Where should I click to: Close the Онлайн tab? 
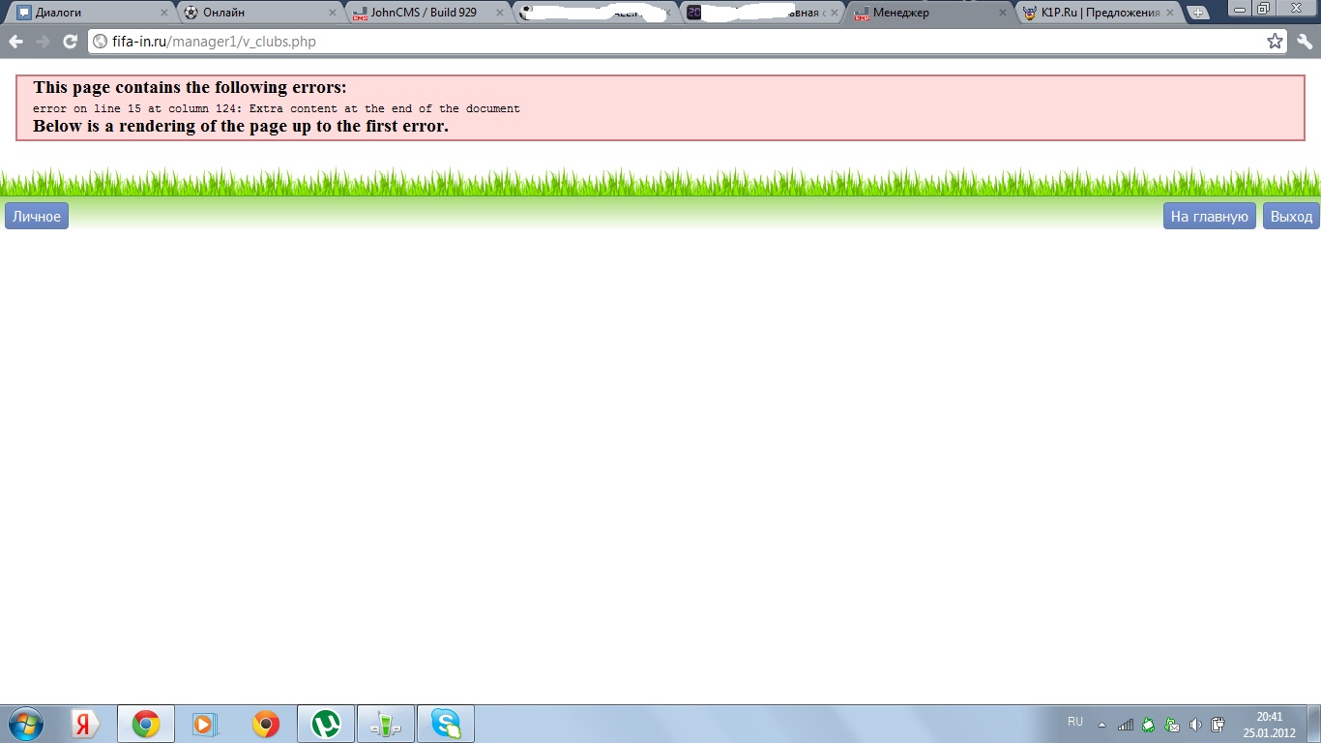[x=332, y=13]
